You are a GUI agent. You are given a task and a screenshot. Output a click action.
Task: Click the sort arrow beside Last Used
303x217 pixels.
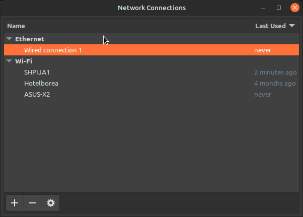(x=292, y=26)
